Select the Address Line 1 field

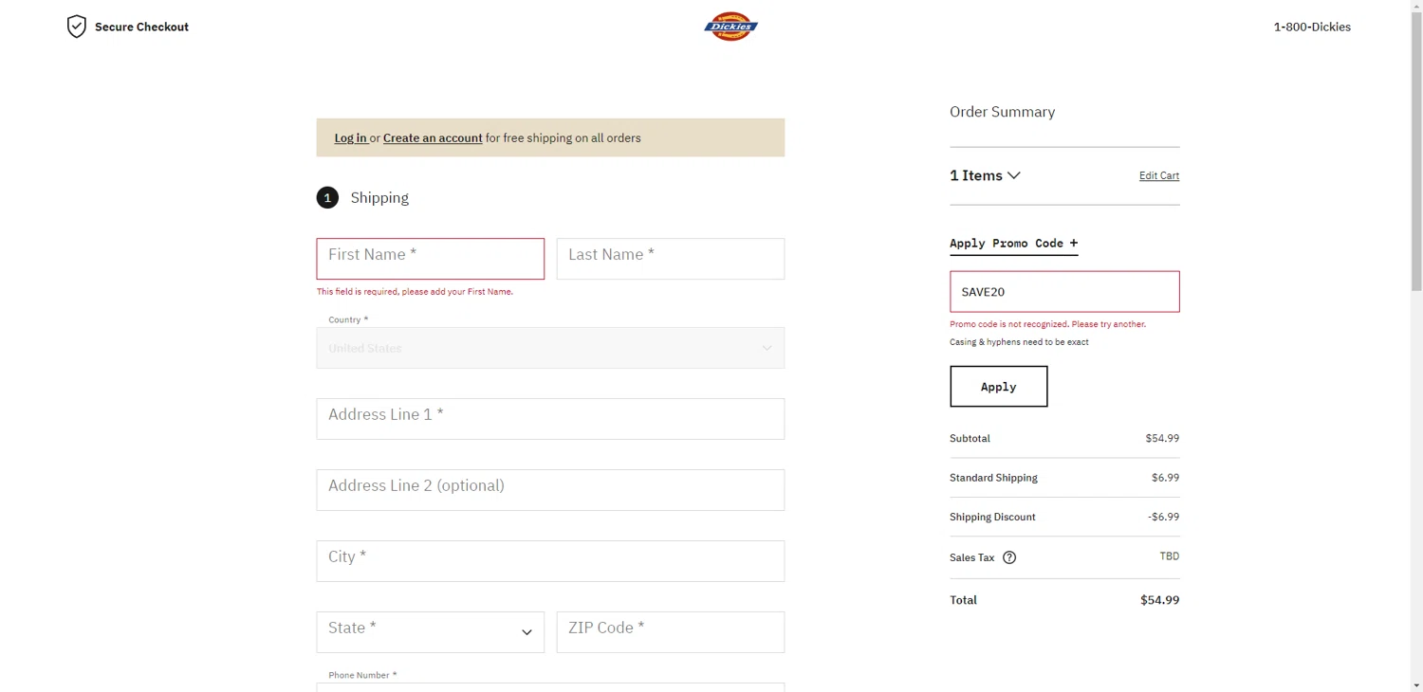[x=550, y=419]
